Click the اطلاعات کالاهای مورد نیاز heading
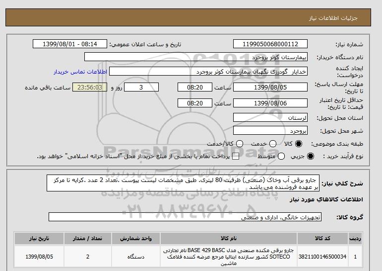The image size is (382, 271). (x=326, y=199)
